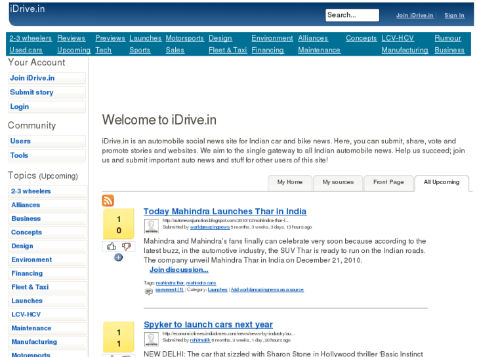Switch to the My sources tab
477x357 pixels.
[338, 182]
